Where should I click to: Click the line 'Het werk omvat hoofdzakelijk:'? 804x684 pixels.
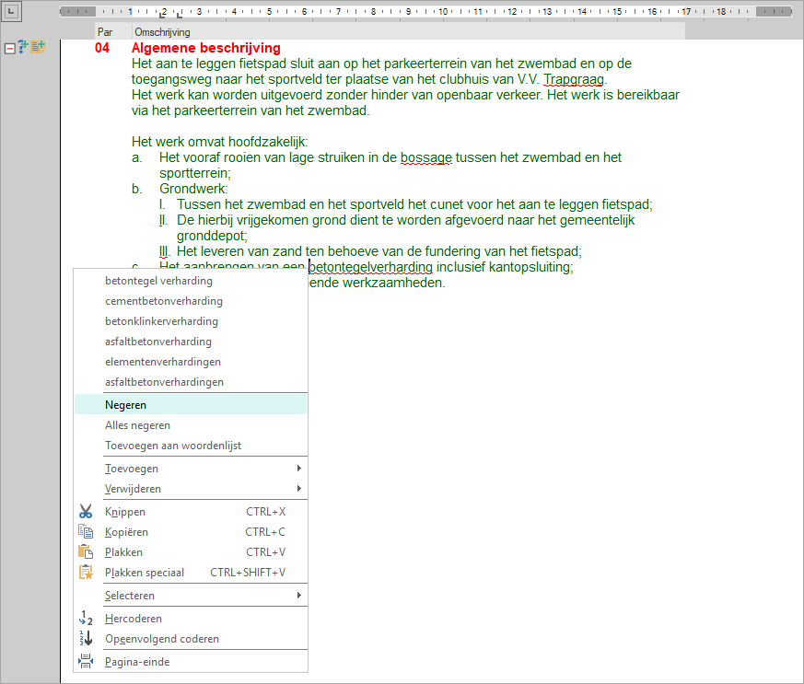tap(219, 142)
